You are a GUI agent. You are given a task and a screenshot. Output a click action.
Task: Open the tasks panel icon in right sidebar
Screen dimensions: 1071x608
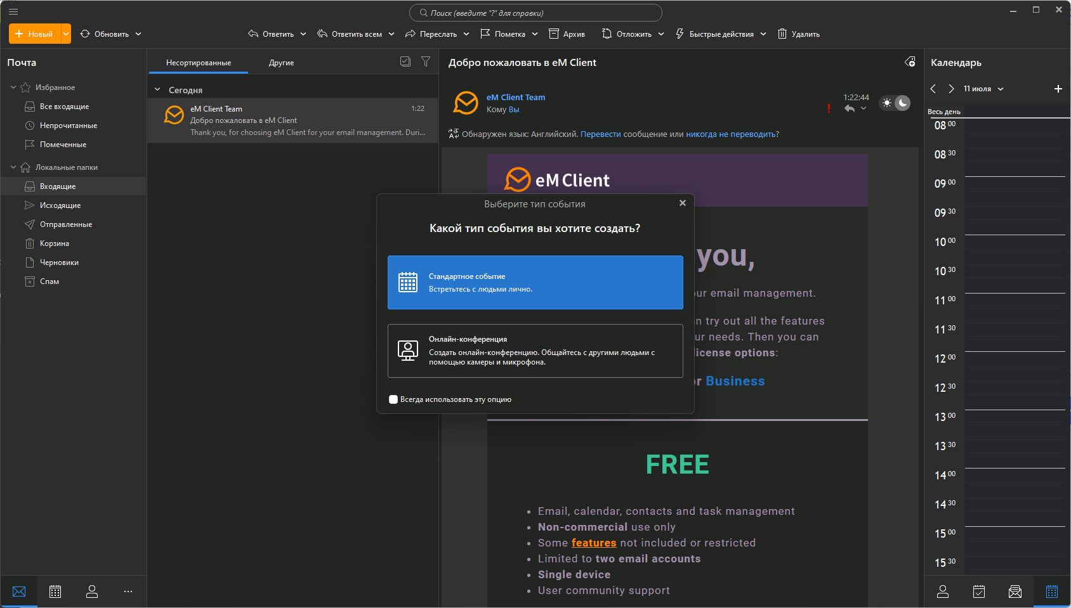tap(979, 592)
